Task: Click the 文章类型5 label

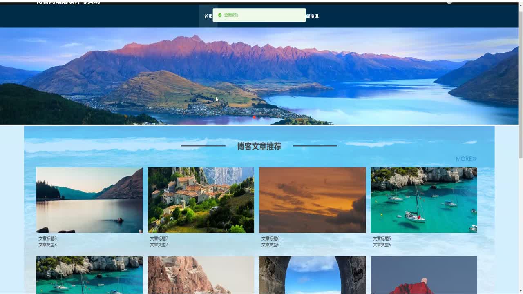Action: tap(382, 245)
